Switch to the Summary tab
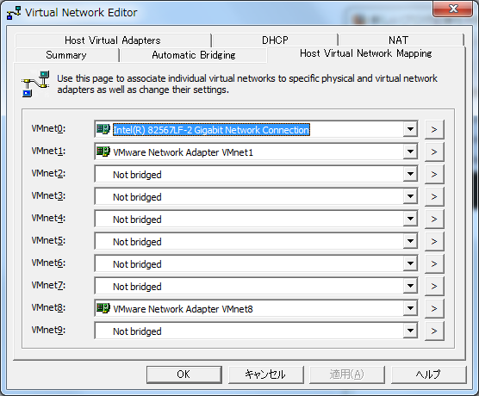The height and width of the screenshot is (396, 479). point(66,55)
